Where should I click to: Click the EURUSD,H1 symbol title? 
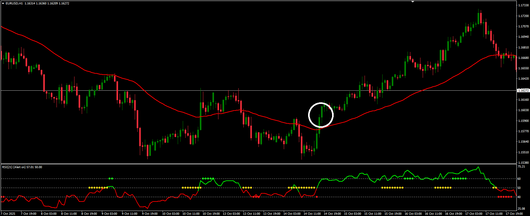click(14, 3)
